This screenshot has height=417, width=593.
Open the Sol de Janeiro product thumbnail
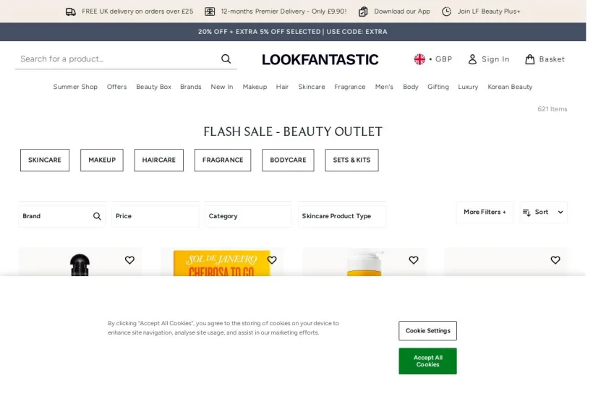click(x=222, y=263)
